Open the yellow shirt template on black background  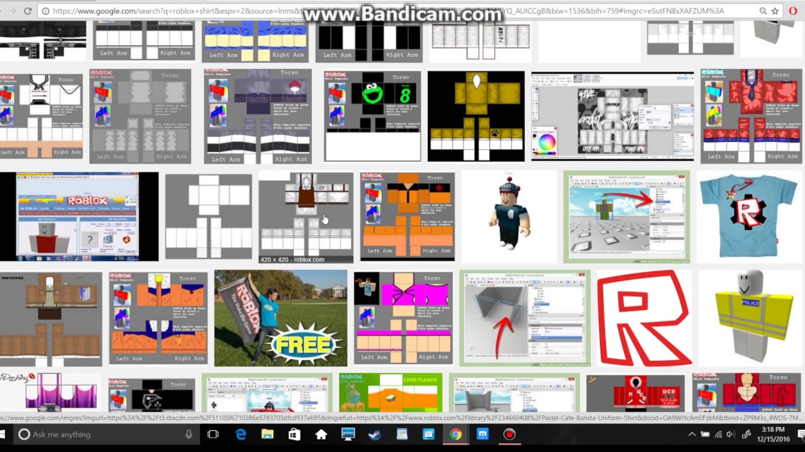click(476, 116)
